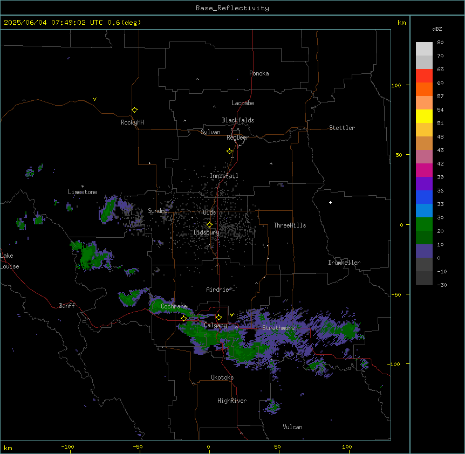Click the Okotoks label
This screenshot has width=465, height=454.
click(x=222, y=377)
